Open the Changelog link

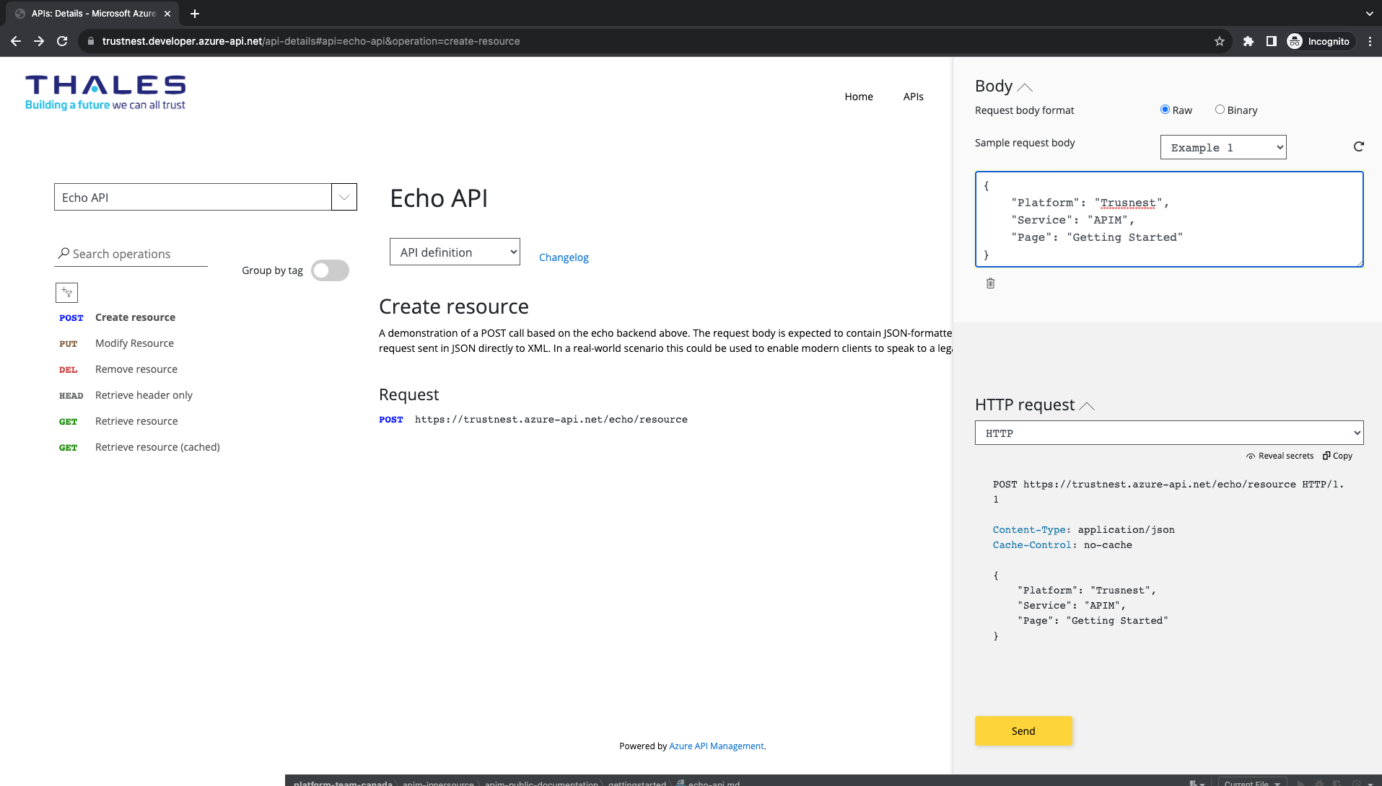564,257
